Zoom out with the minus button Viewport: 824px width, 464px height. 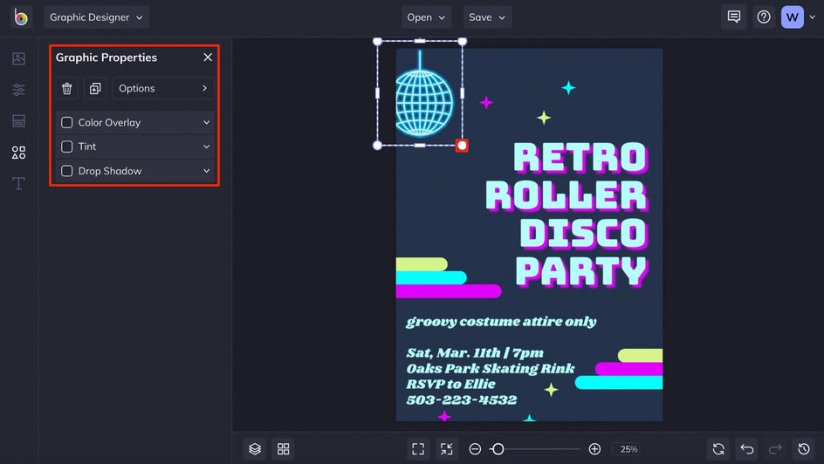point(475,449)
